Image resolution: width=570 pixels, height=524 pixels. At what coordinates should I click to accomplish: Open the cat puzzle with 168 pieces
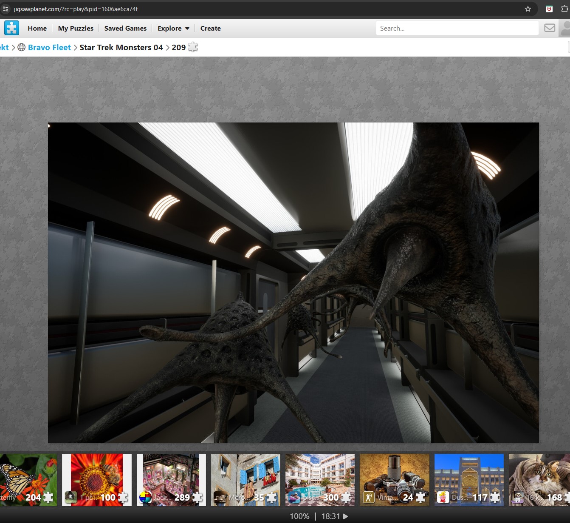[539, 480]
